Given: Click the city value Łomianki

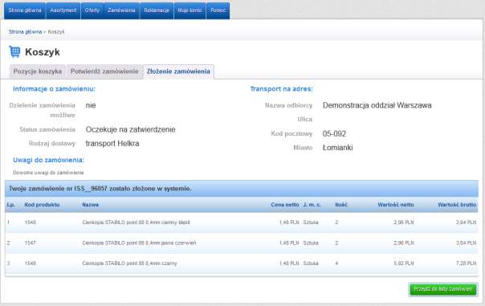Looking at the screenshot, I should point(338,148).
